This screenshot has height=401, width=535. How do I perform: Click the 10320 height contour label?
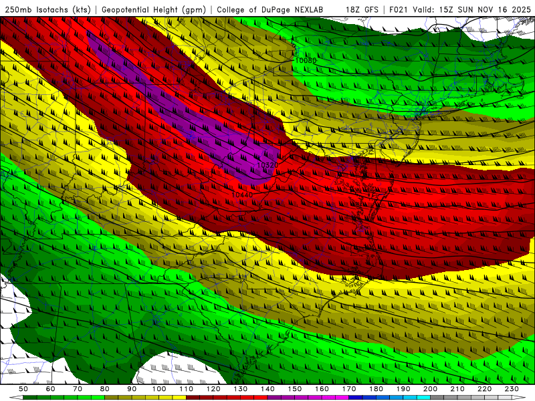(x=267, y=165)
